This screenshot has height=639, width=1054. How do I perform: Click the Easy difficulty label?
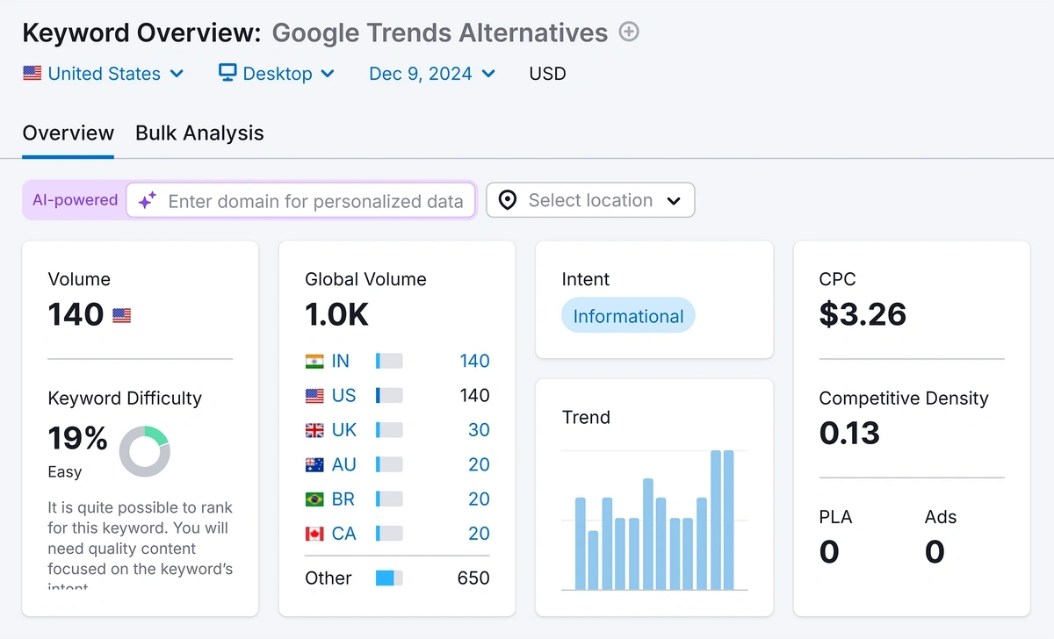click(65, 472)
